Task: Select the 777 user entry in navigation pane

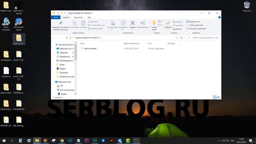Action: coord(60,86)
